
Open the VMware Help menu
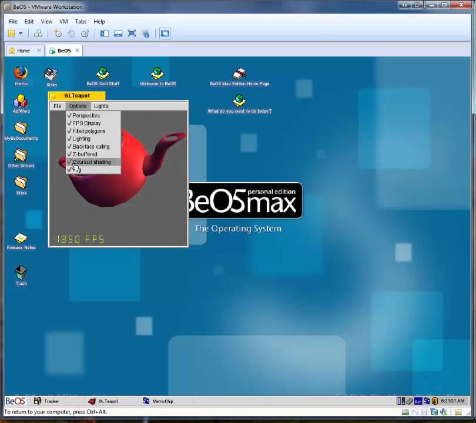tap(99, 22)
